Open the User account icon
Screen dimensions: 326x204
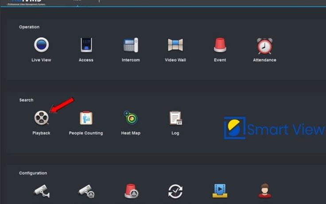click(x=264, y=191)
